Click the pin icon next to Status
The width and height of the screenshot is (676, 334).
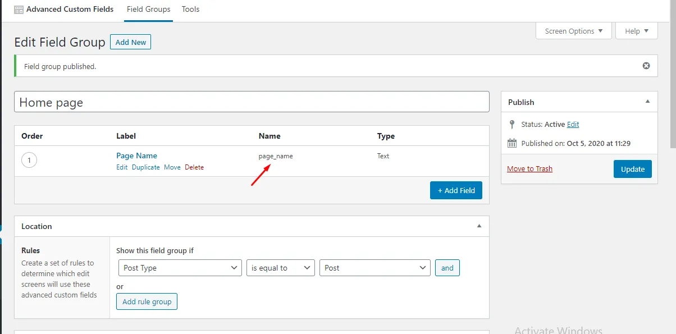coord(511,124)
